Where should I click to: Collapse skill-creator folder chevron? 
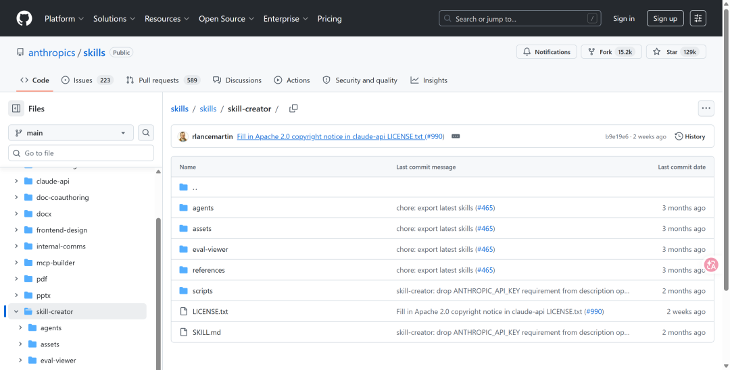(16, 311)
